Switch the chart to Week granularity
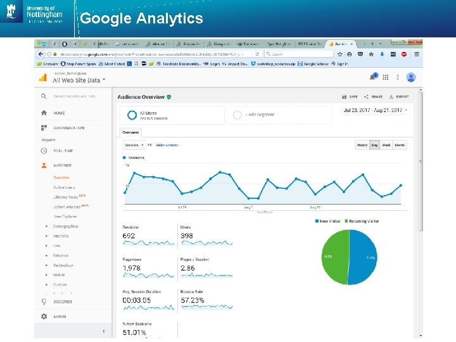Image resolution: width=456 pixels, height=342 pixels. tap(386, 145)
